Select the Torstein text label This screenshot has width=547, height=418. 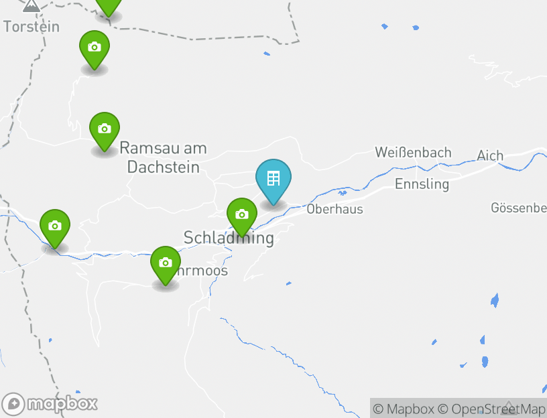(x=32, y=27)
